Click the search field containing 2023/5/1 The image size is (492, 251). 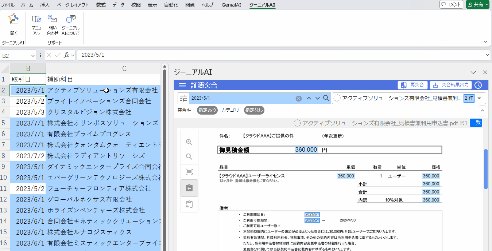coord(242,98)
